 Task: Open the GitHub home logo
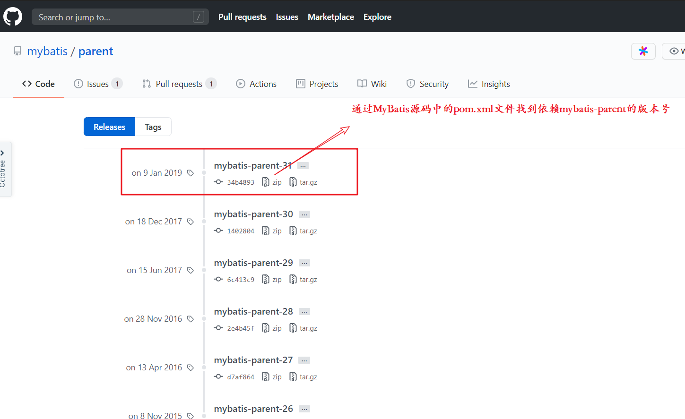tap(13, 17)
